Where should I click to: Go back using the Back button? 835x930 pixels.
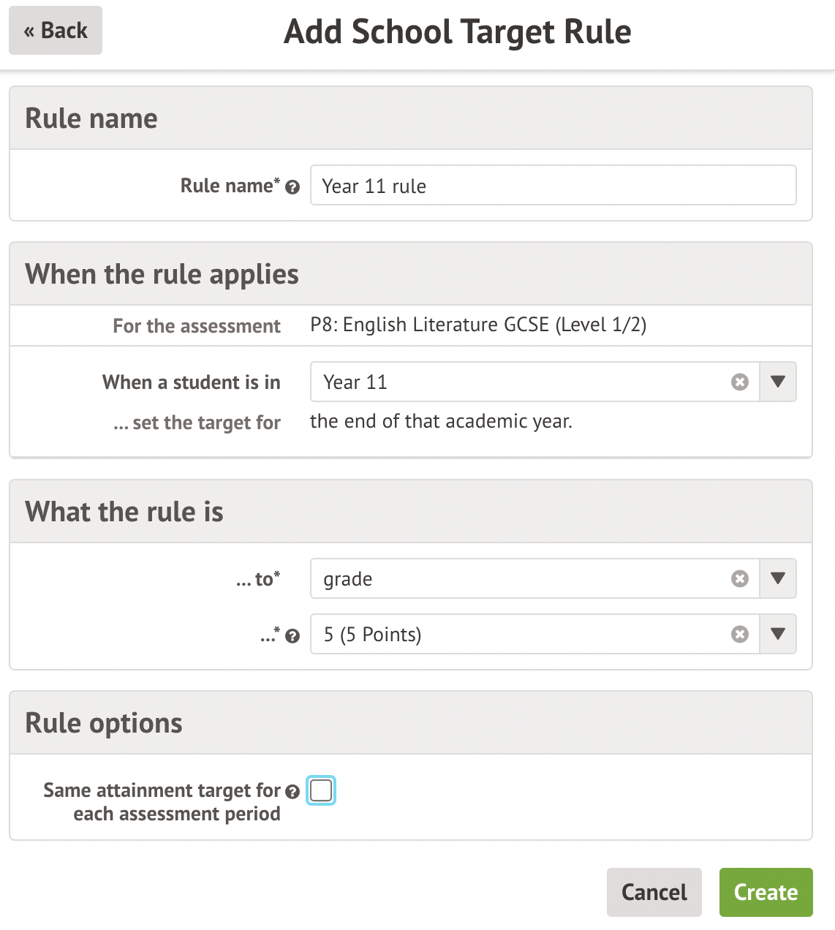(56, 31)
